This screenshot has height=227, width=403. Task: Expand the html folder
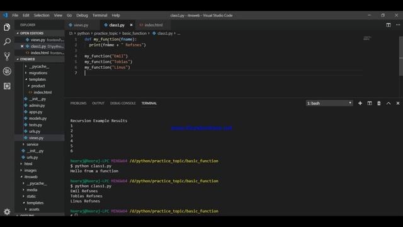[28, 164]
